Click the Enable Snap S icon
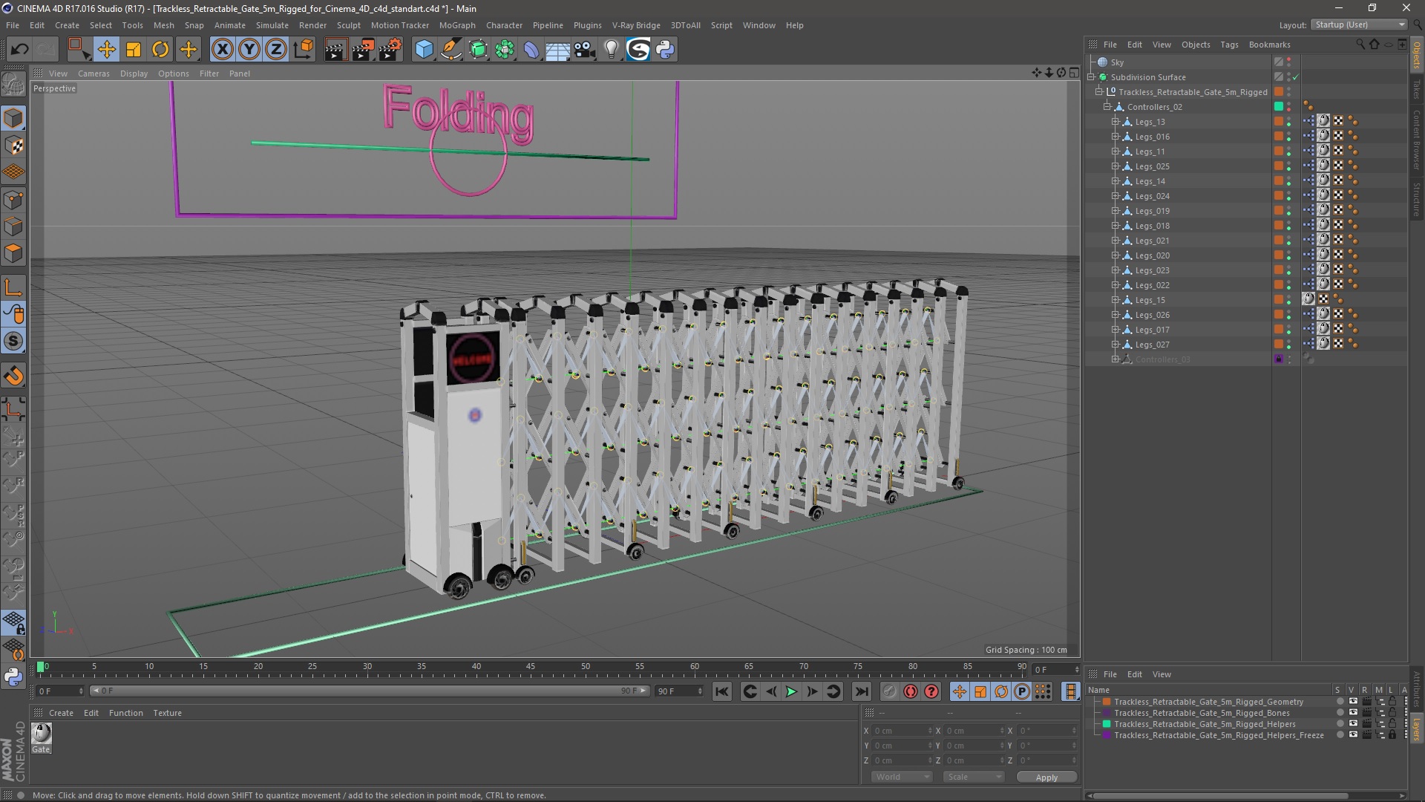The image size is (1425, 802). (13, 342)
